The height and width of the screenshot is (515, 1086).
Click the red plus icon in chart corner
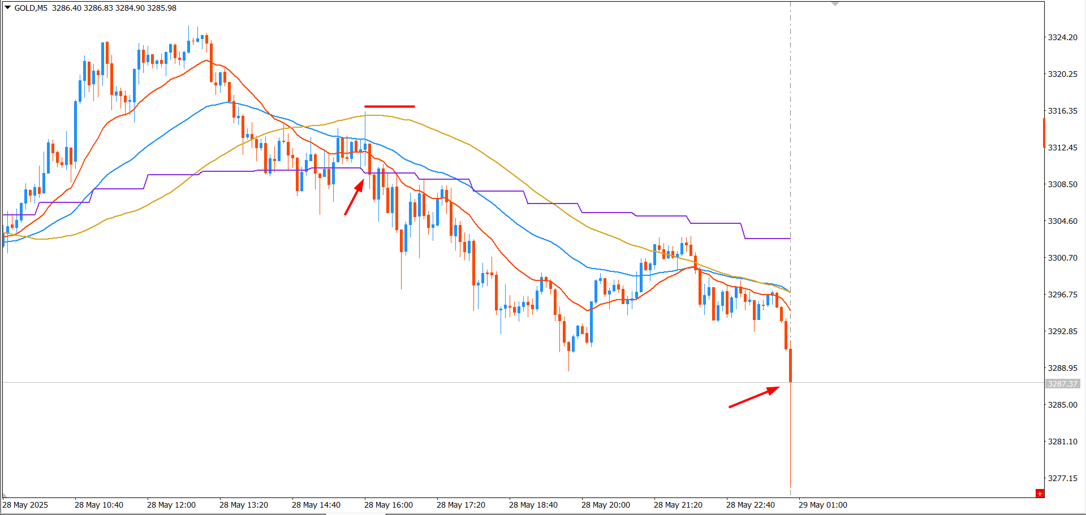[x=1040, y=494]
